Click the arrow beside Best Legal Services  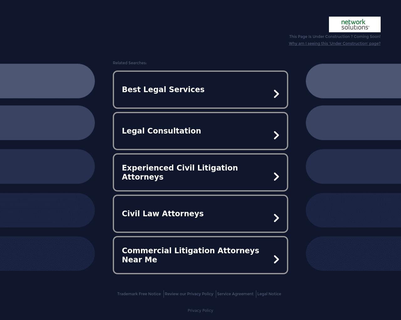(x=276, y=94)
